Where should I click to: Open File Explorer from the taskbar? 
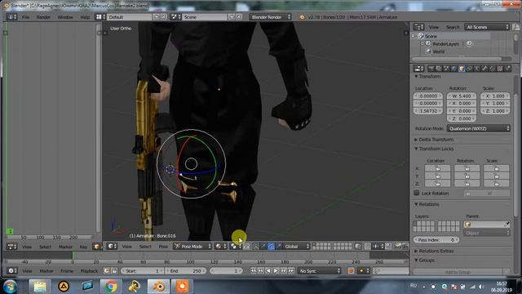(x=40, y=287)
